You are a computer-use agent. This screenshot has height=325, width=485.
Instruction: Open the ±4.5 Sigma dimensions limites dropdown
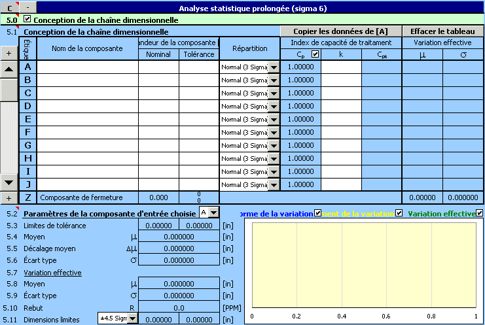[132, 318]
